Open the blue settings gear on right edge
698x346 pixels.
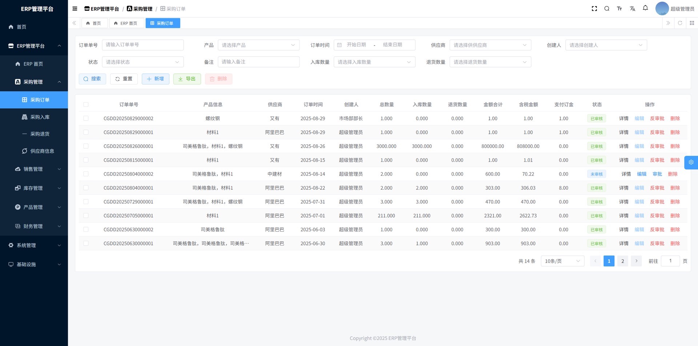tap(691, 162)
